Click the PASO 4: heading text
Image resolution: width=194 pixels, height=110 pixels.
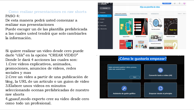tap(12, 16)
